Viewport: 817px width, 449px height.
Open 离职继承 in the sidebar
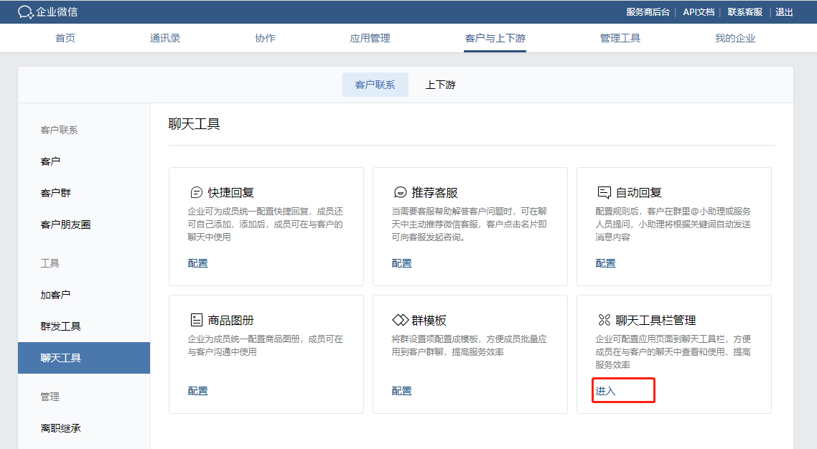[60, 428]
